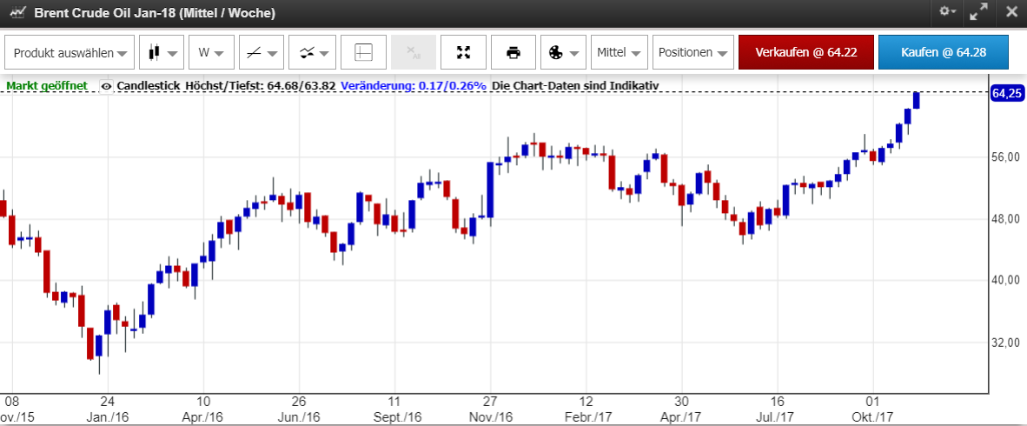
Task: Click the Brent Crude Oil Jan-18 title
Action: tap(155, 13)
